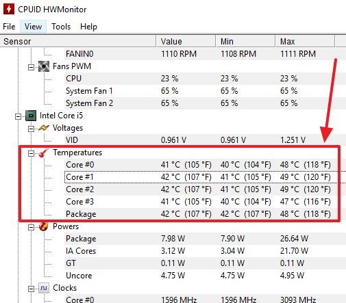Open the Tools menu
Viewport: 346px width, 303px height.
tap(61, 27)
